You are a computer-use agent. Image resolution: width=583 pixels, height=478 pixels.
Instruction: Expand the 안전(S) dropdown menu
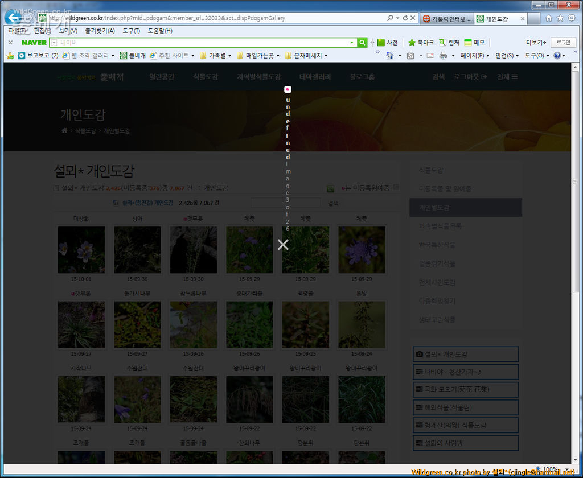coord(507,56)
